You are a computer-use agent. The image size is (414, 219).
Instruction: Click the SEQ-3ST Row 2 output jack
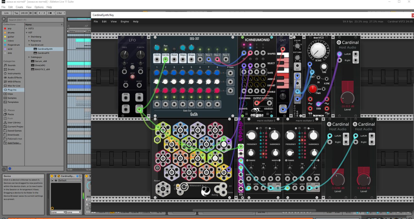click(217, 59)
